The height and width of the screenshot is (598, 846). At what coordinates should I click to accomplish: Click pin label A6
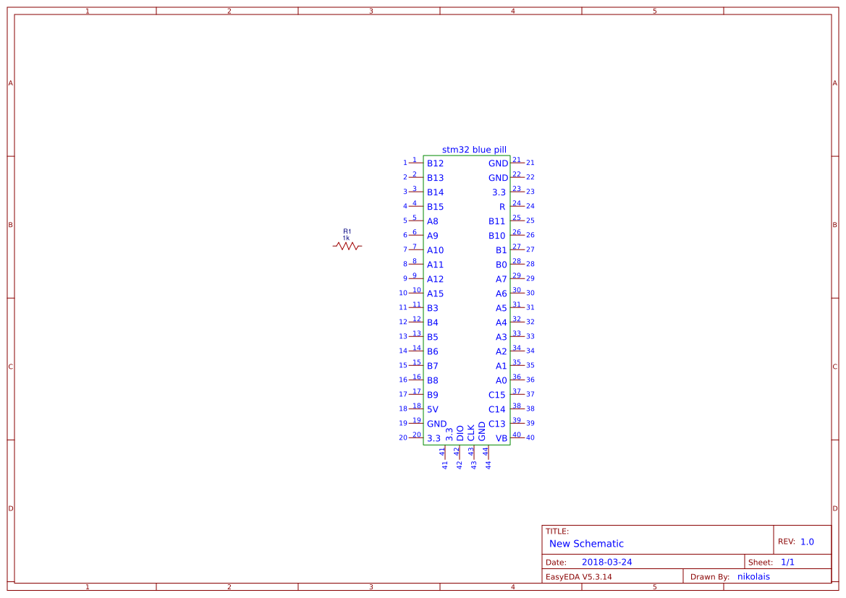pyautogui.click(x=502, y=294)
